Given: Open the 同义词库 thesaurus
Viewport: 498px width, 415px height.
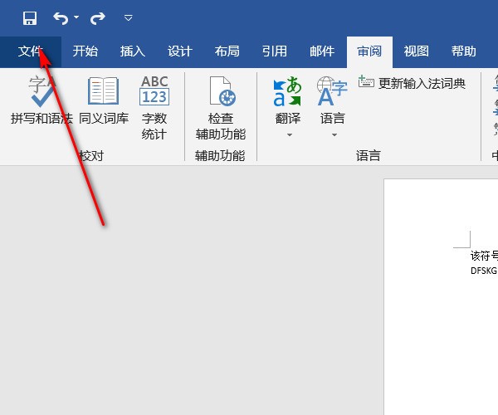Looking at the screenshot, I should tap(104, 100).
